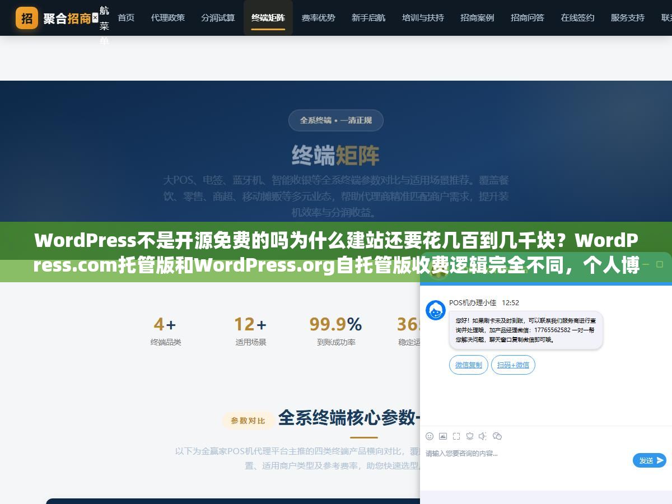672x504 pixels.
Task: Click the POS机办理小佳 agent avatar
Action: 436,310
